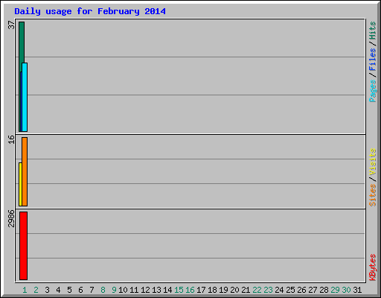Image resolution: width=381 pixels, height=298 pixels.
Task: Select day 31 on the x-axis
Action: (x=357, y=290)
